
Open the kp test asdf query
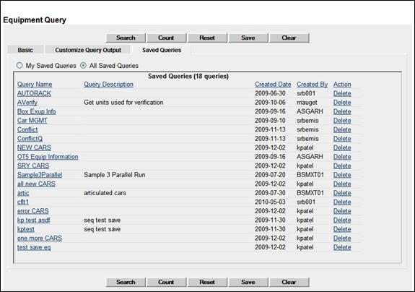(34, 220)
